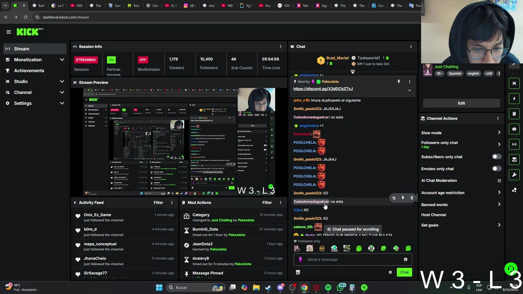Open the wrench tools icon in the right rail
The height and width of the screenshot is (294, 523).
click(x=514, y=175)
